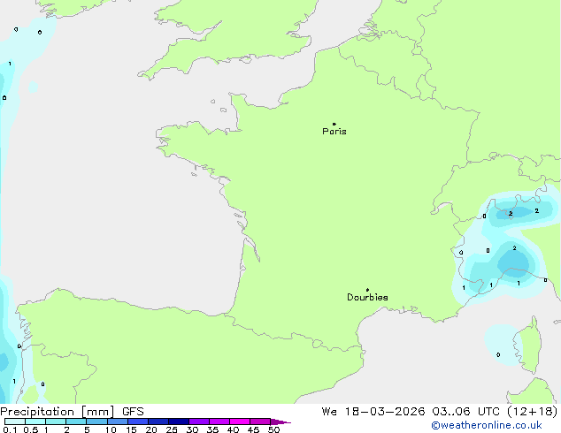561x433 pixels.
Task: Pick the legend swatch between 35 and 40
Action: click(219, 422)
